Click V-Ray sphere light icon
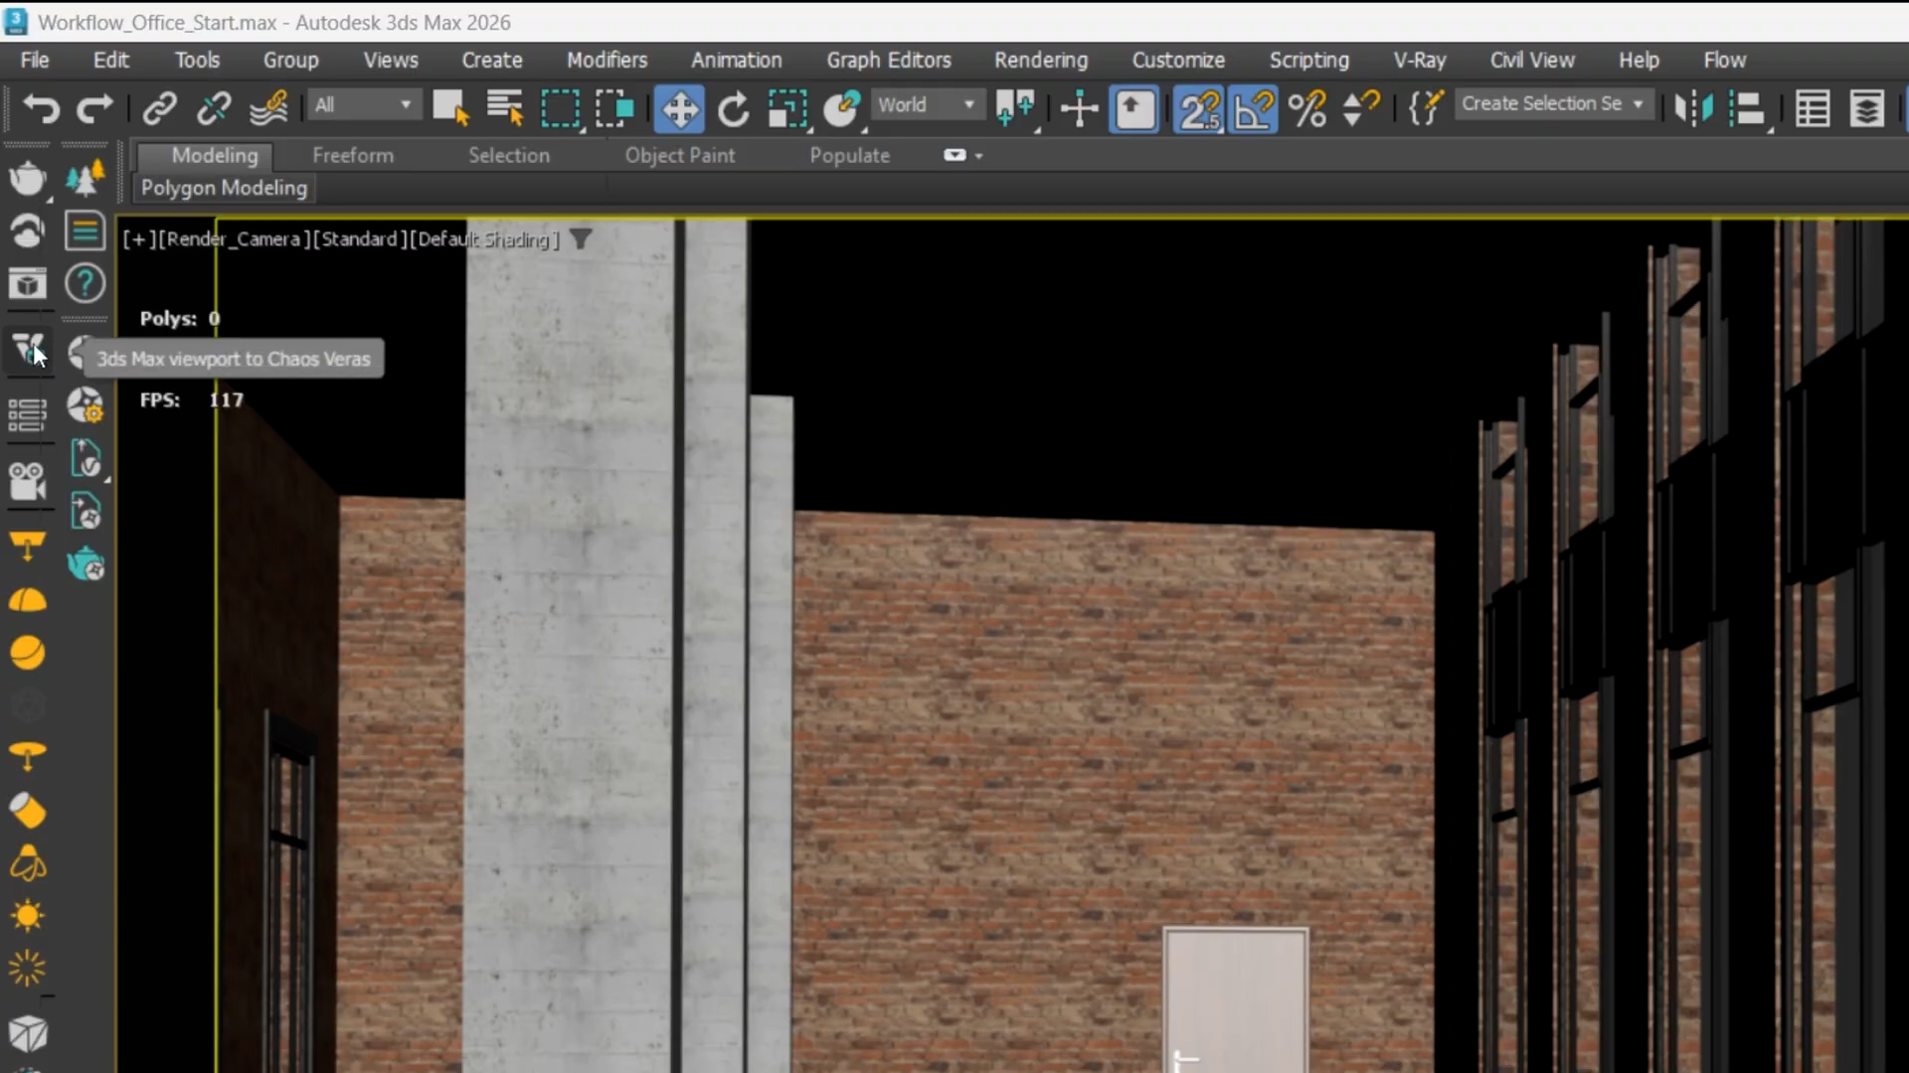 click(28, 653)
